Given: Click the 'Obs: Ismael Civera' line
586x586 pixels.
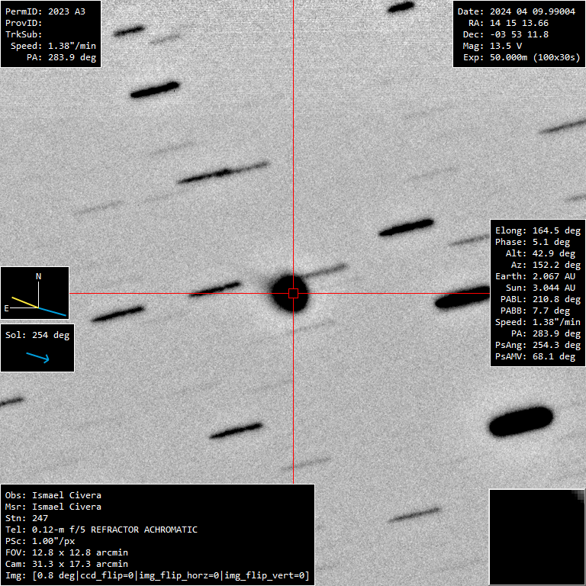Looking at the screenshot, I should coord(53,495).
